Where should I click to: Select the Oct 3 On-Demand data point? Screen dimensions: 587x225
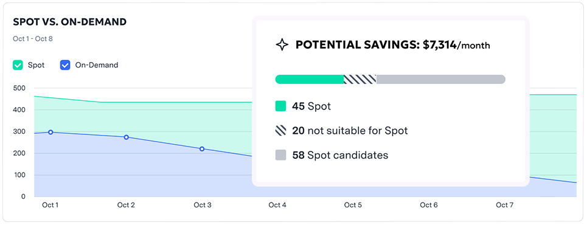[x=202, y=149]
